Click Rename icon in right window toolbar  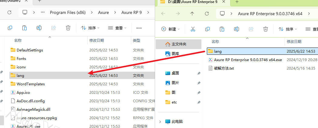[237, 29]
